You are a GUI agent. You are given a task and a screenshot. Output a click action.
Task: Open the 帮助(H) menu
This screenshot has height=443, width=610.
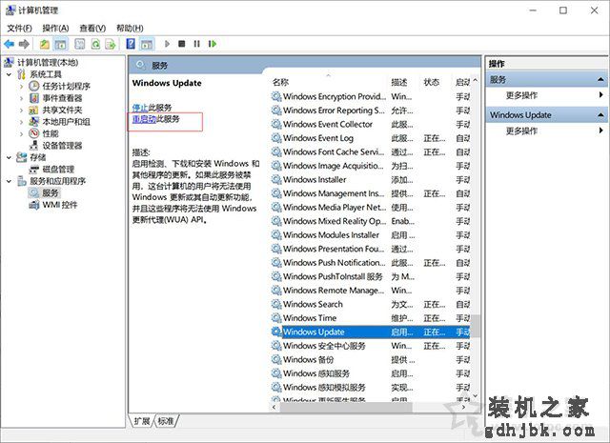pos(130,28)
